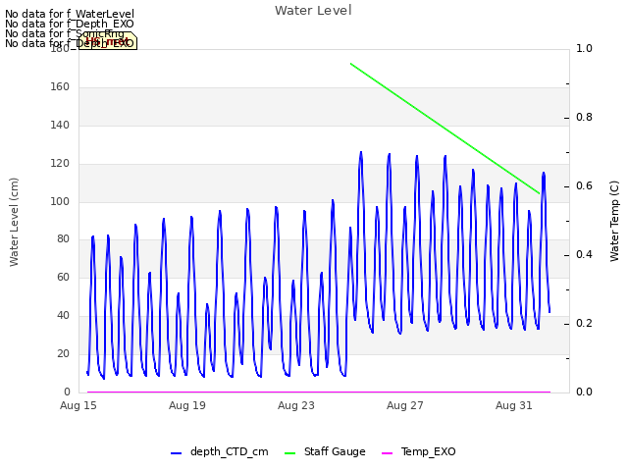Viewport: 628px width, 471px height.
Task: Click the Aug 15 x-axis tick label
Action: (78, 405)
